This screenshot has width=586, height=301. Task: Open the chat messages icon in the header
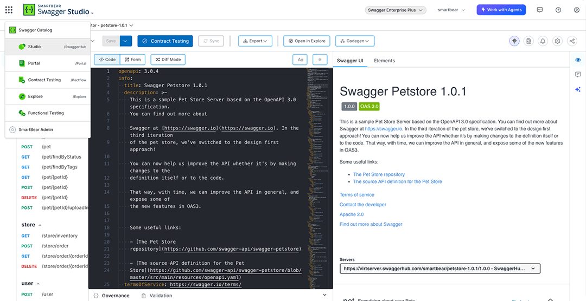click(x=540, y=10)
